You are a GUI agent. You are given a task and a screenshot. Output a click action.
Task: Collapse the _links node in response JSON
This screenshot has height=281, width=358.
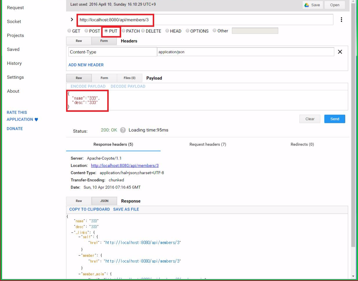[x=72, y=233]
